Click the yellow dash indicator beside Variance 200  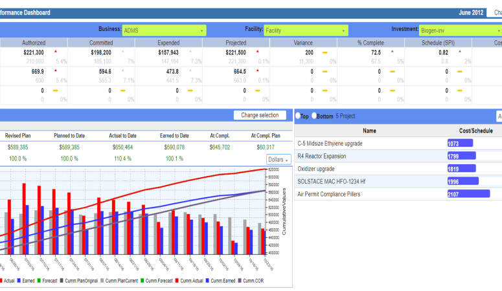coord(325,52)
